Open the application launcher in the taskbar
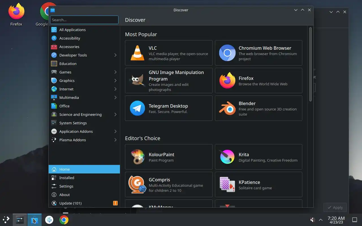362x226 pixels. pos(6,220)
